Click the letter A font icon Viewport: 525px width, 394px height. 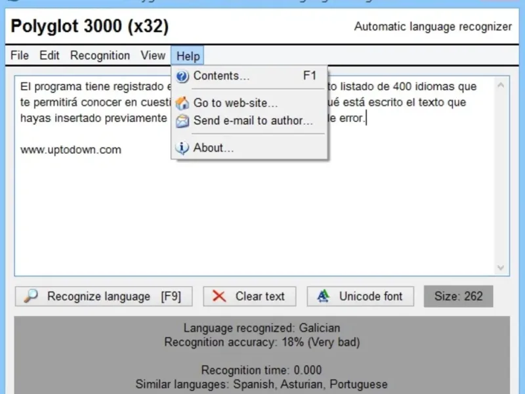click(x=324, y=296)
